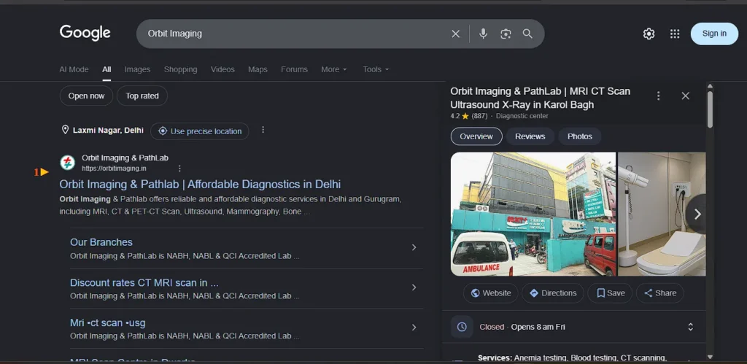Select Overview tab in knowledge panel
The height and width of the screenshot is (364, 747).
pos(476,136)
